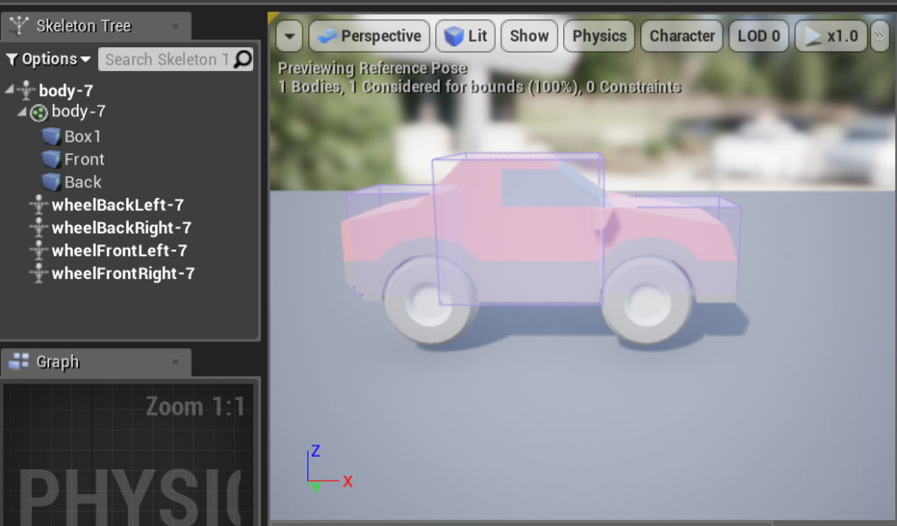
Task: Click the Search Skeleton Tree input field
Action: click(165, 59)
